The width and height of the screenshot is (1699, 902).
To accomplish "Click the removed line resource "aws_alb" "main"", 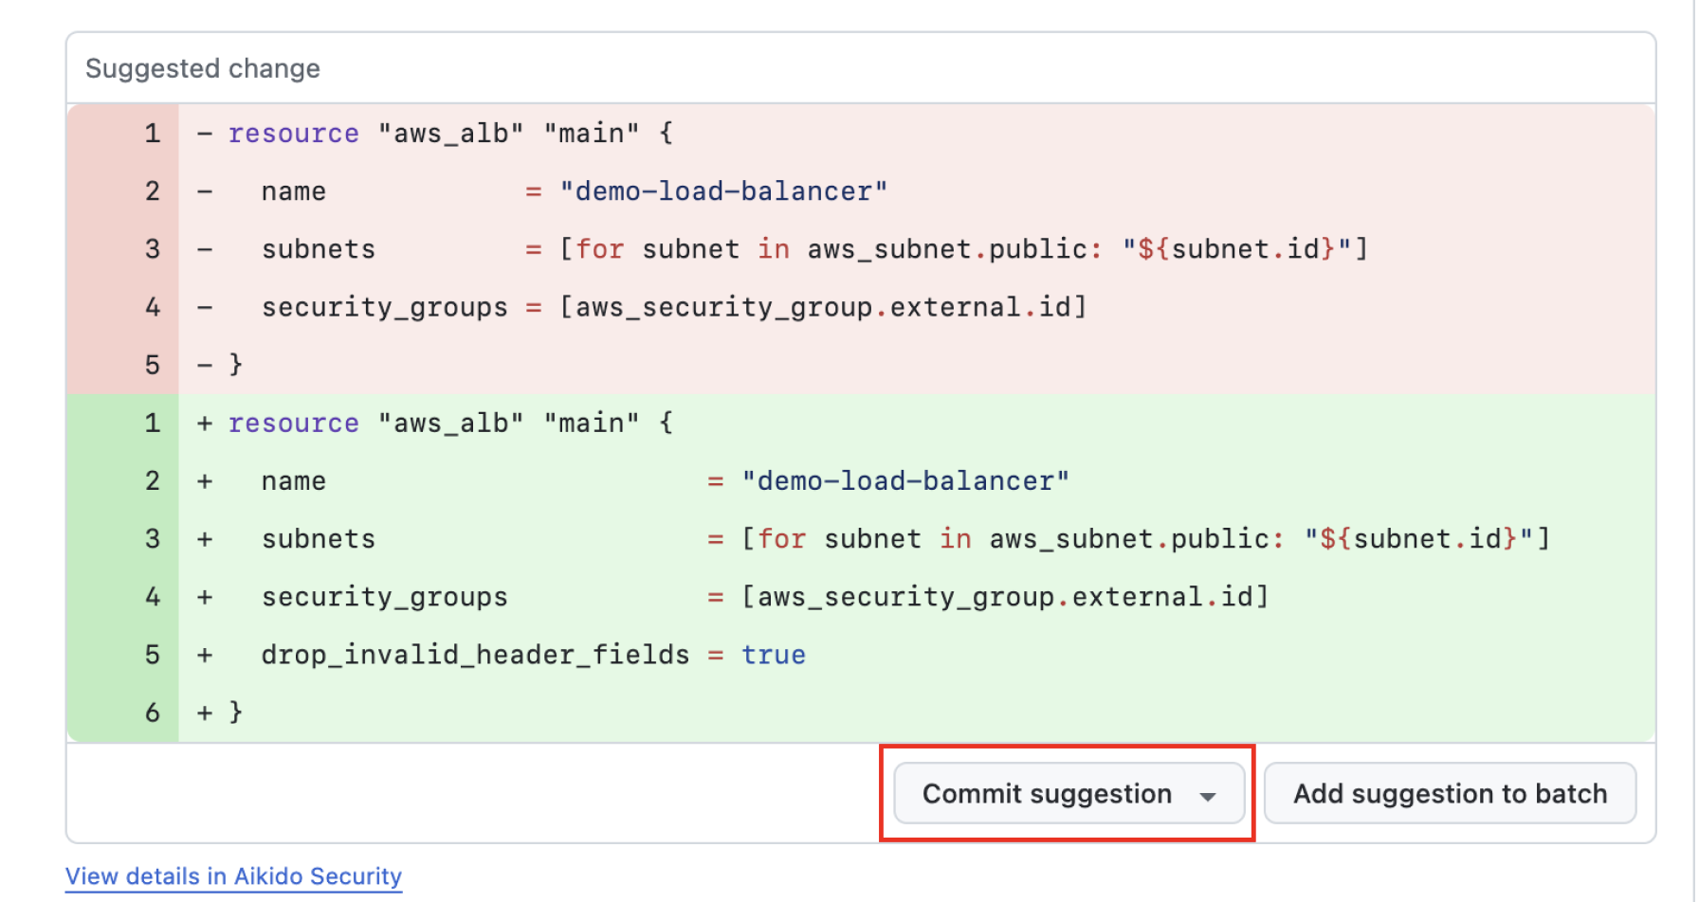I will tap(861, 134).
